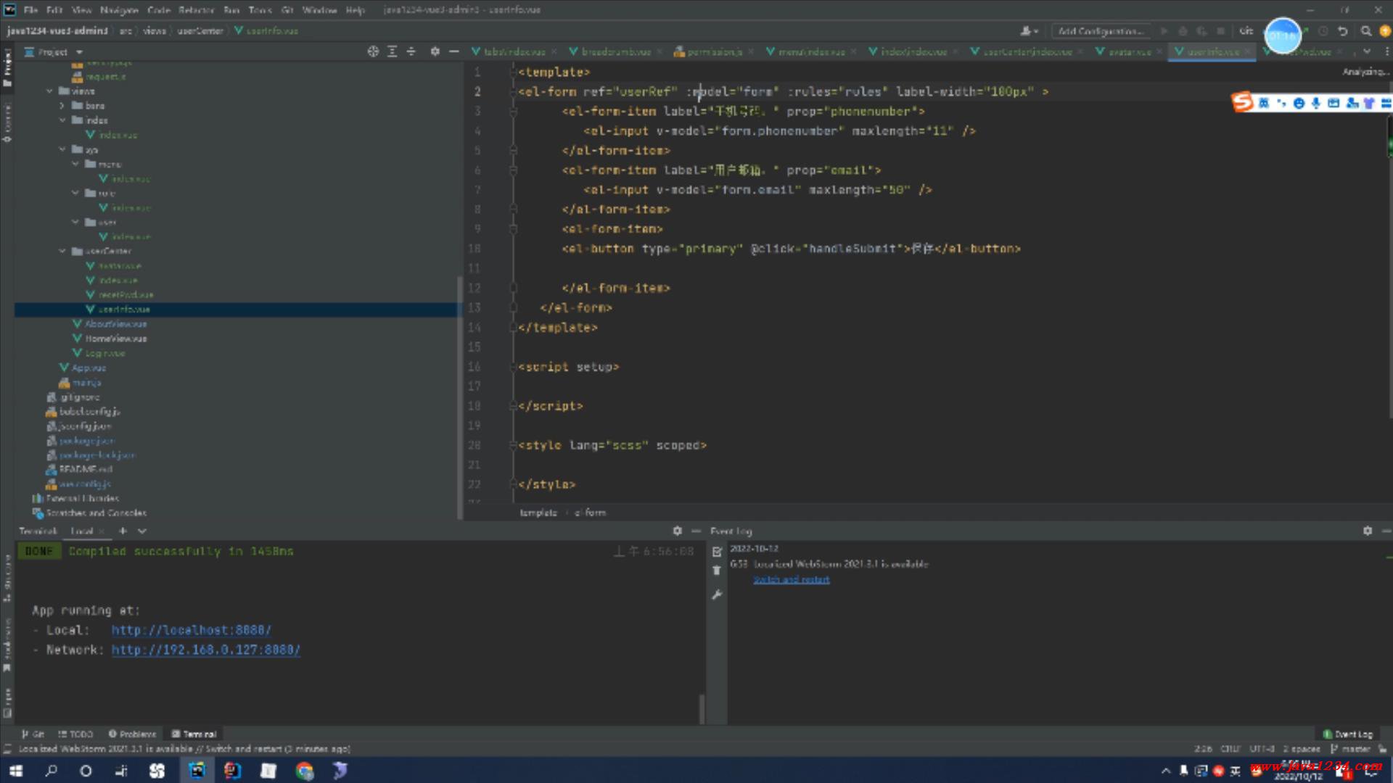1393x783 pixels.
Task: Add a new terminal session tab
Action: pos(123,531)
